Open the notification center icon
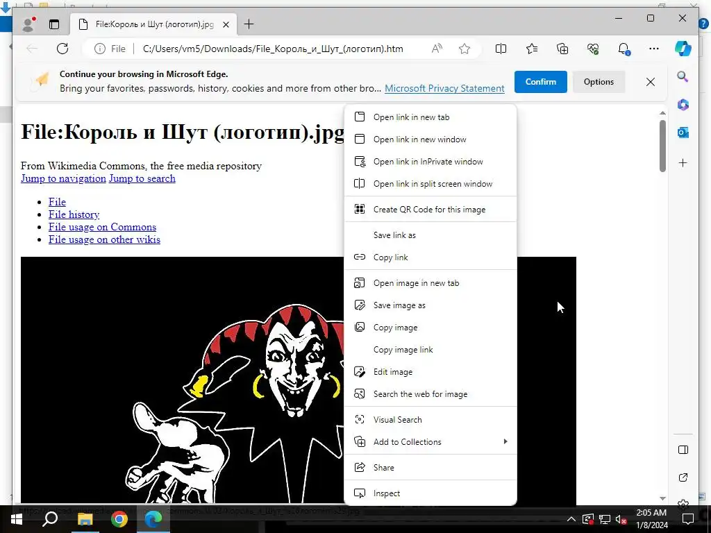The width and height of the screenshot is (711, 533). pyautogui.click(x=688, y=519)
